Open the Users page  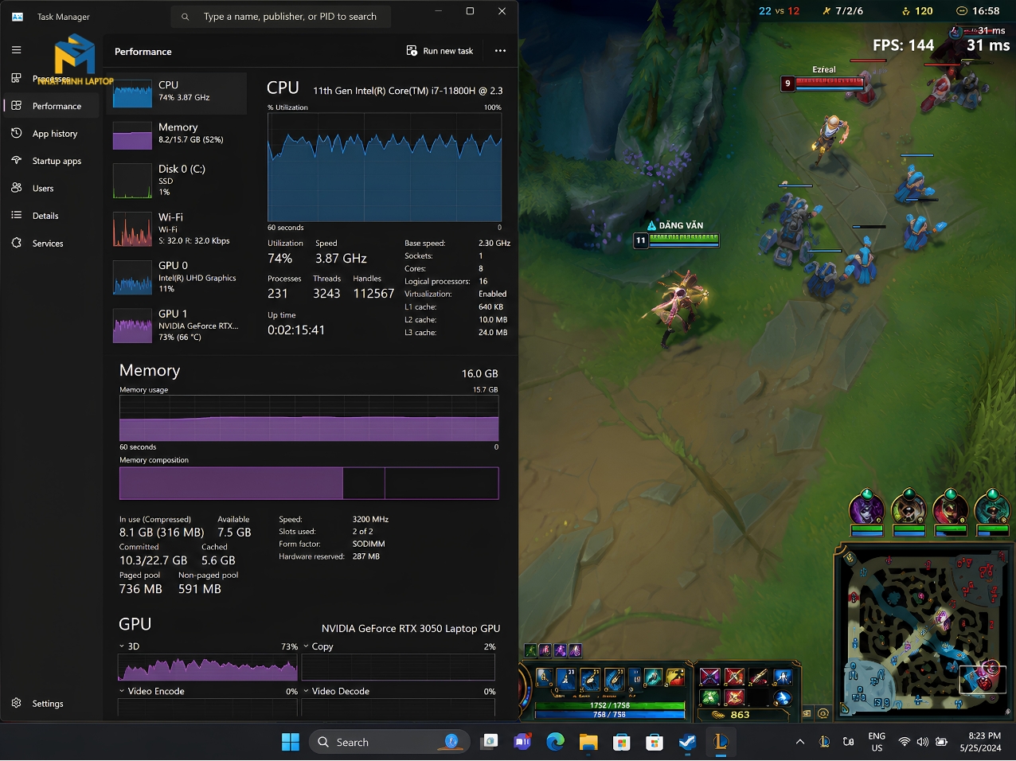[x=51, y=189]
